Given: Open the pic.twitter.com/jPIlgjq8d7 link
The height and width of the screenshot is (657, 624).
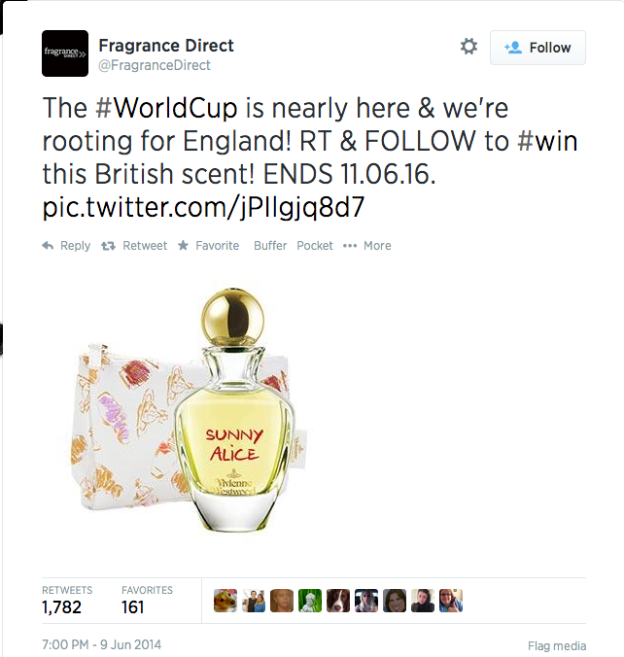Looking at the screenshot, I should tap(204, 207).
